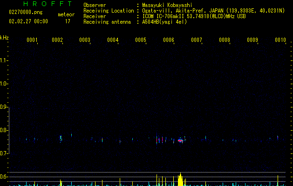This screenshot has height=186, width=293.
Task: Click the 0004 time marker
Action: (x=113, y=40)
